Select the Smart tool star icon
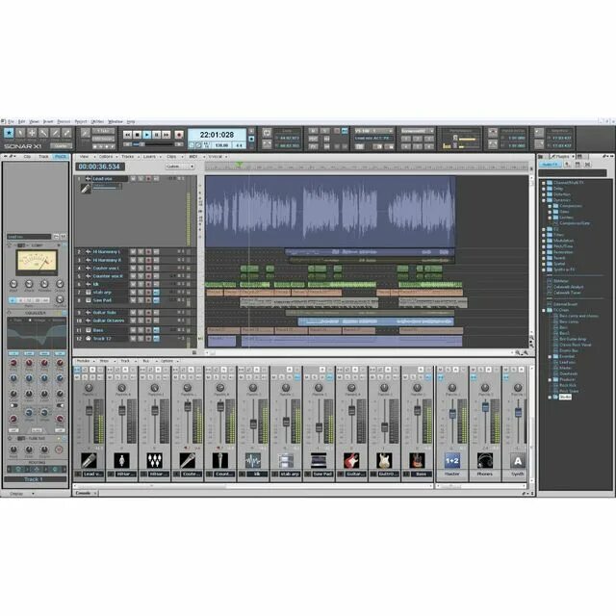The height and width of the screenshot is (616, 616). tap(9, 133)
